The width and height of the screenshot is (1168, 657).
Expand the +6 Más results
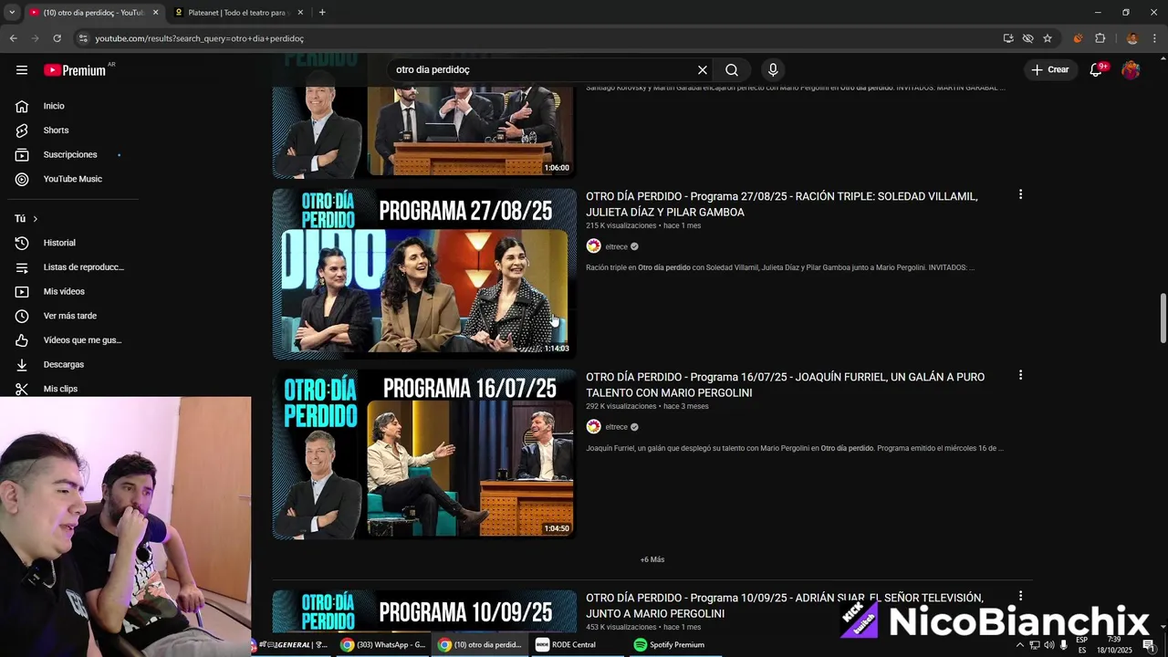(x=652, y=559)
